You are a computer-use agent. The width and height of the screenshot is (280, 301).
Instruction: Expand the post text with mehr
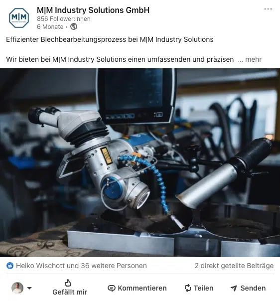253,59
